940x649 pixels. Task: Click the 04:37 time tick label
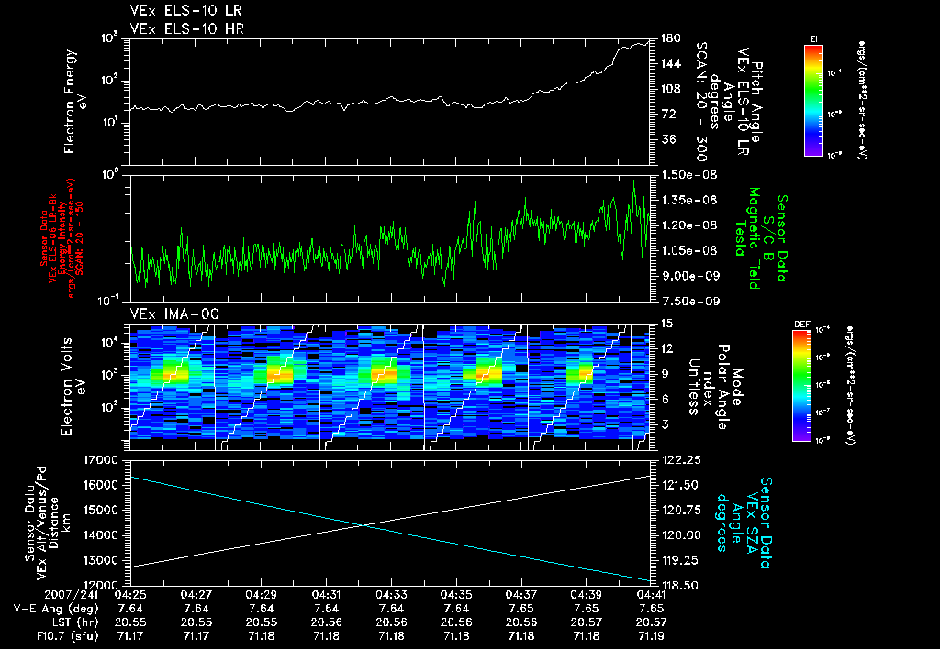pos(521,595)
